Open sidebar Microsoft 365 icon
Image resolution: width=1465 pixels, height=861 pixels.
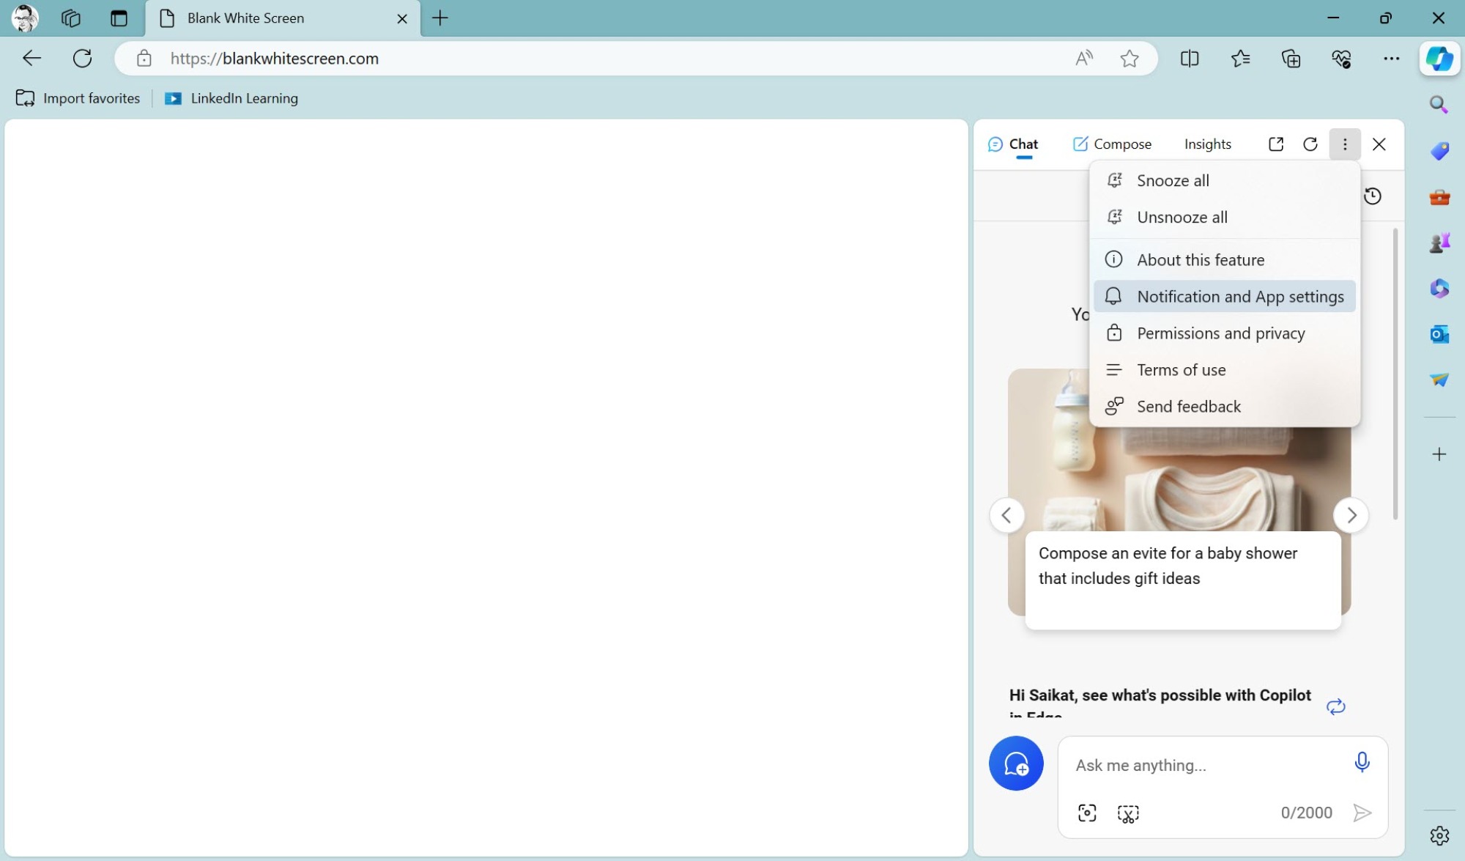pyautogui.click(x=1439, y=288)
